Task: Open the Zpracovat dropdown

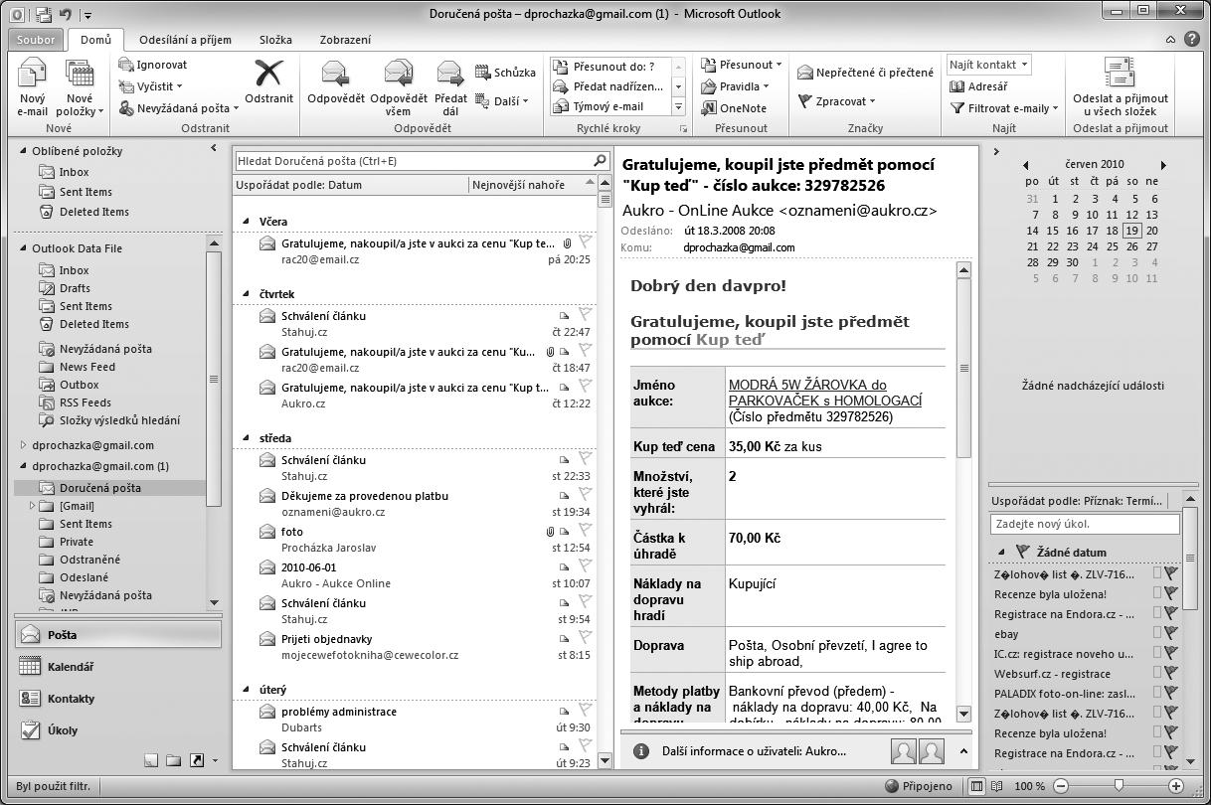Action: pyautogui.click(x=837, y=100)
